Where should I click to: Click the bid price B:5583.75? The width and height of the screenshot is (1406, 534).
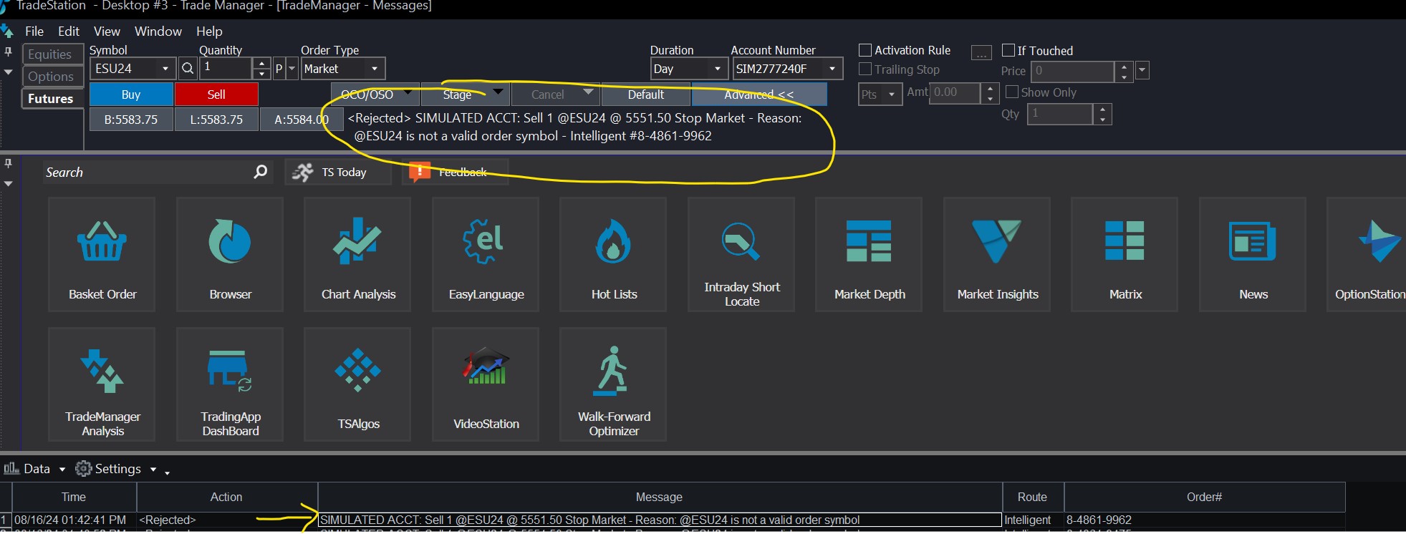click(131, 120)
